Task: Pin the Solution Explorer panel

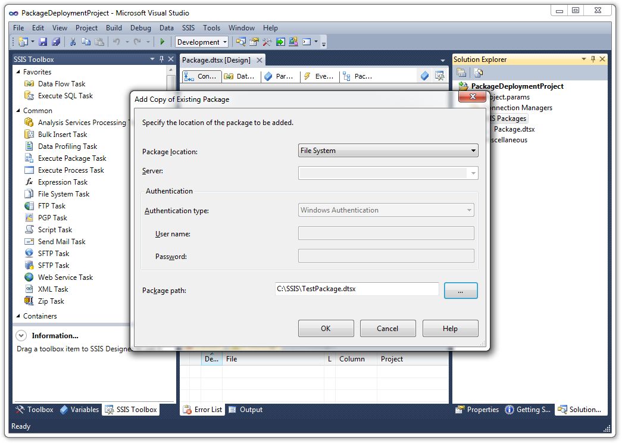Action: pyautogui.click(x=593, y=59)
